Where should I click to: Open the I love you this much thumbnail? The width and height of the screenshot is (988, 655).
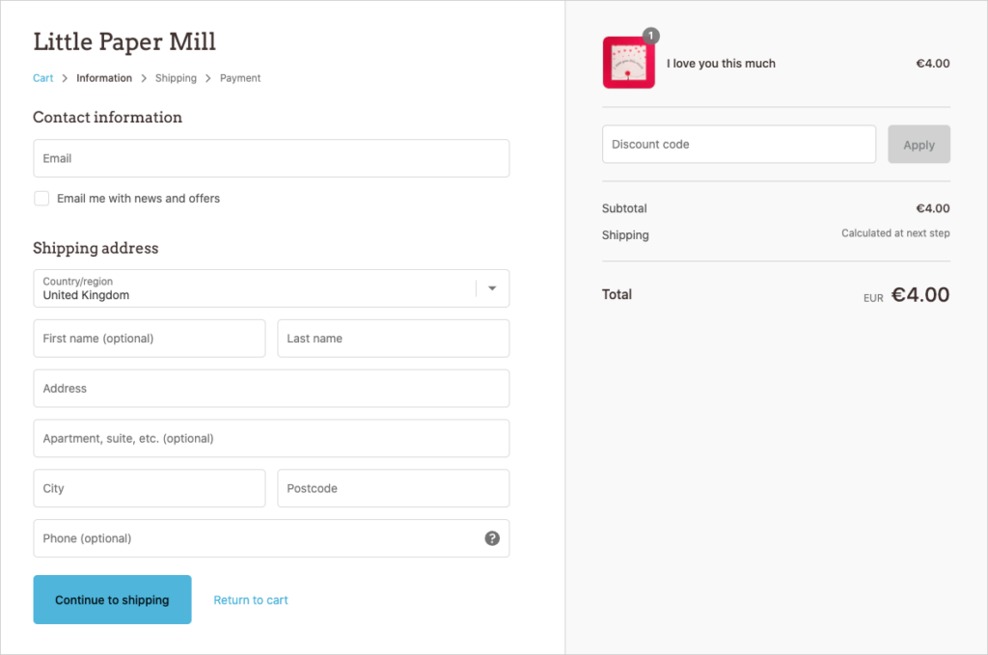point(629,63)
